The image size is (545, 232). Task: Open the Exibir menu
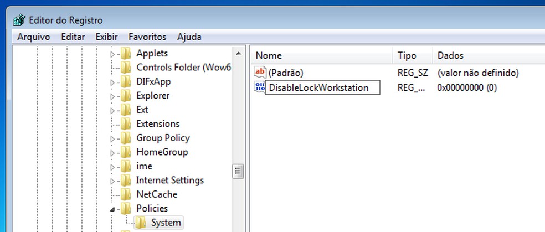pos(106,37)
